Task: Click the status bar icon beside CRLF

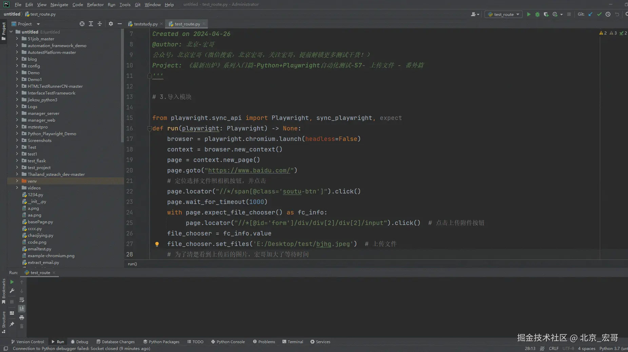Action: pos(542,349)
